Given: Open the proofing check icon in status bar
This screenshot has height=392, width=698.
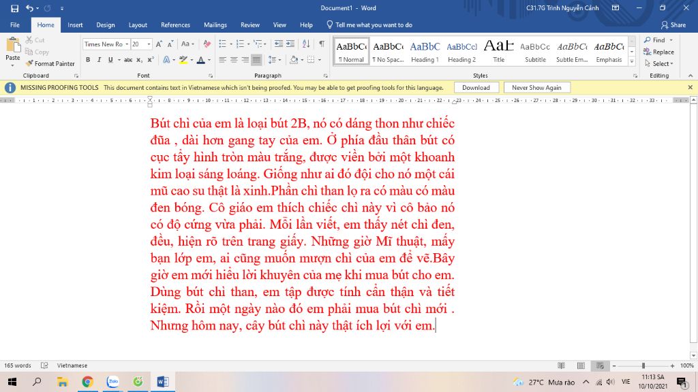Looking at the screenshot, I should click(44, 365).
